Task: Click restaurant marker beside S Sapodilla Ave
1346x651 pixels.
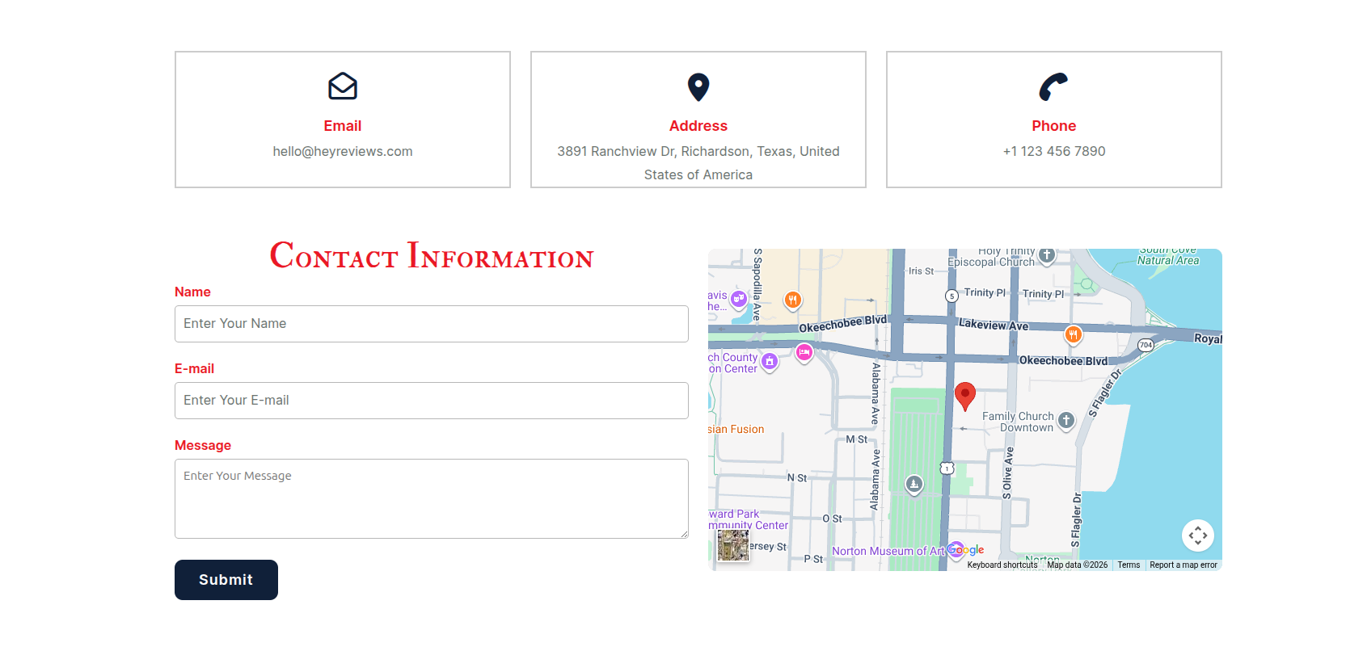Action: point(793,300)
